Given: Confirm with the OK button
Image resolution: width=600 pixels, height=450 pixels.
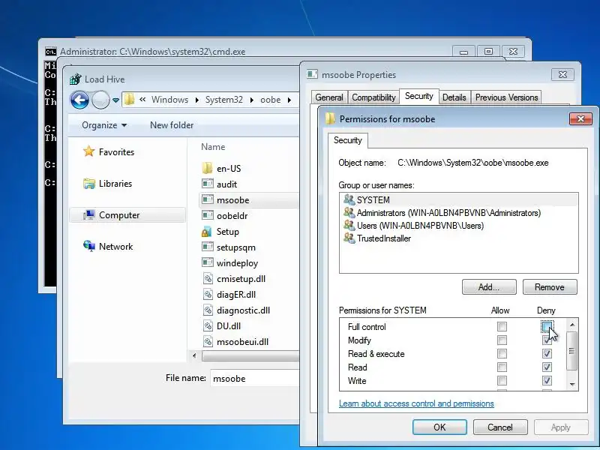Looking at the screenshot, I should click(439, 427).
